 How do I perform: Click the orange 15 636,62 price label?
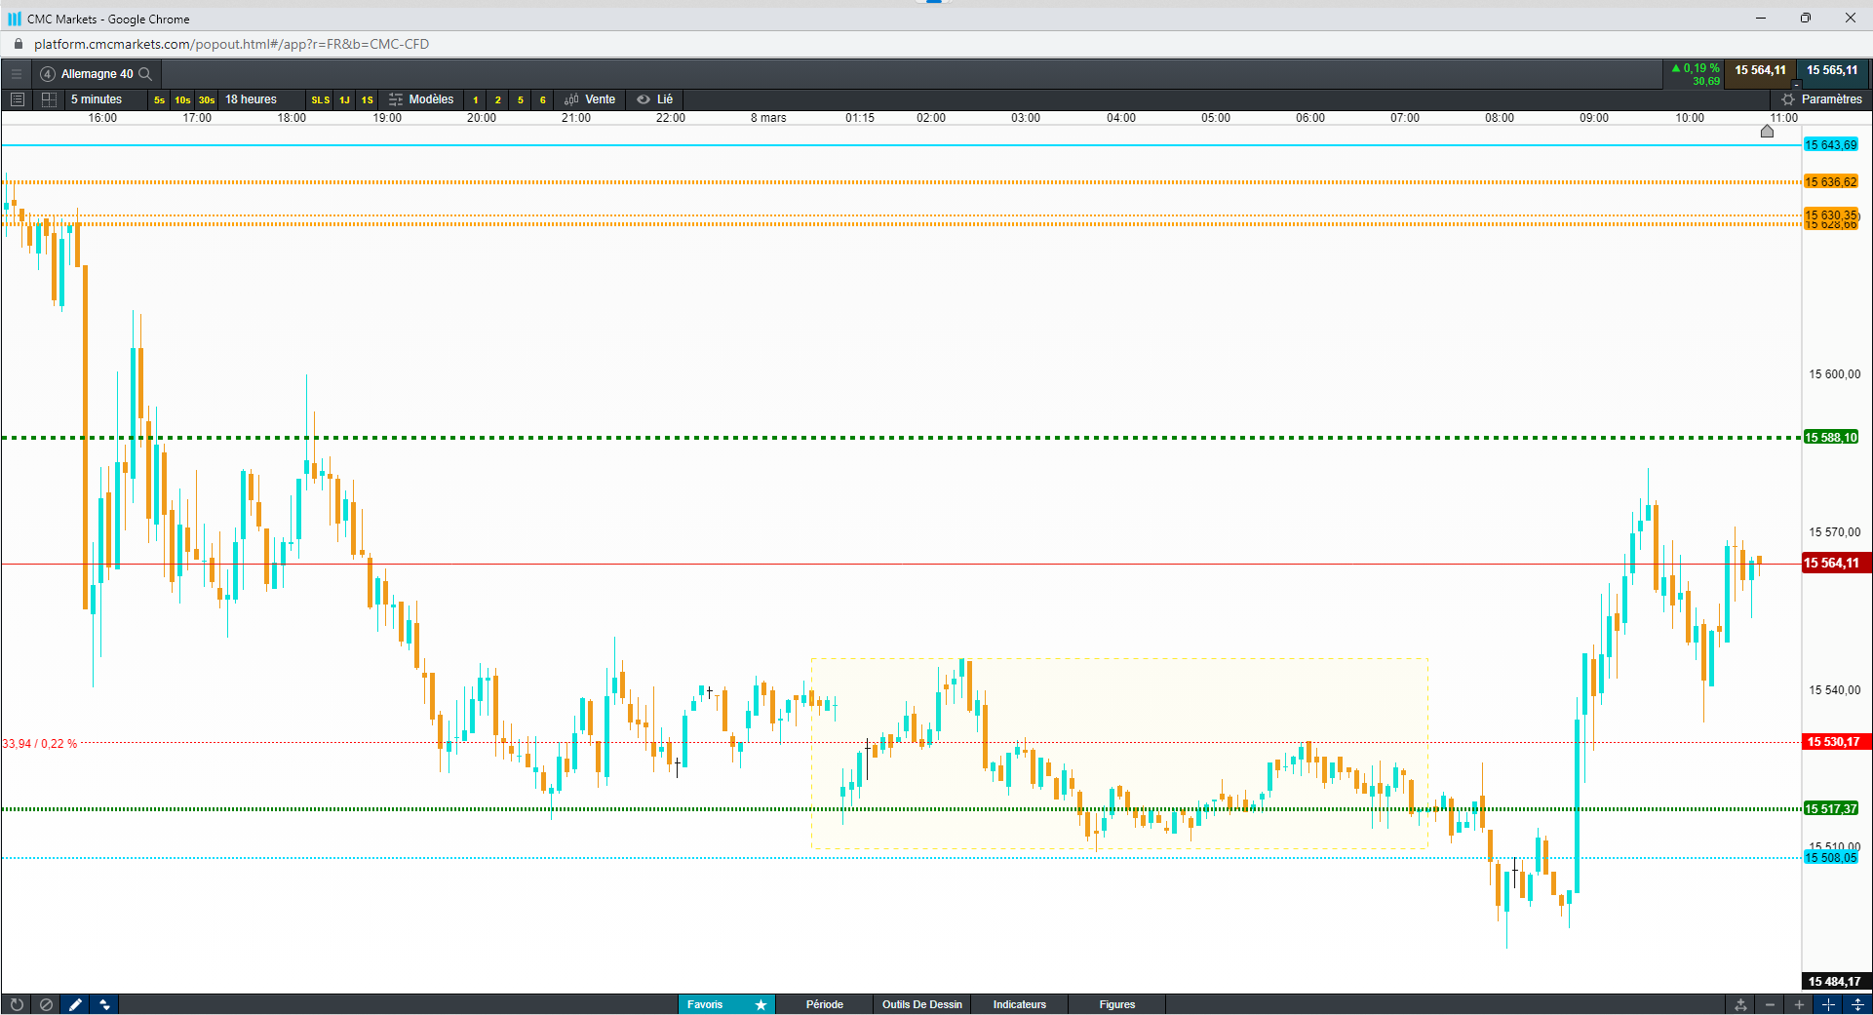click(x=1831, y=182)
